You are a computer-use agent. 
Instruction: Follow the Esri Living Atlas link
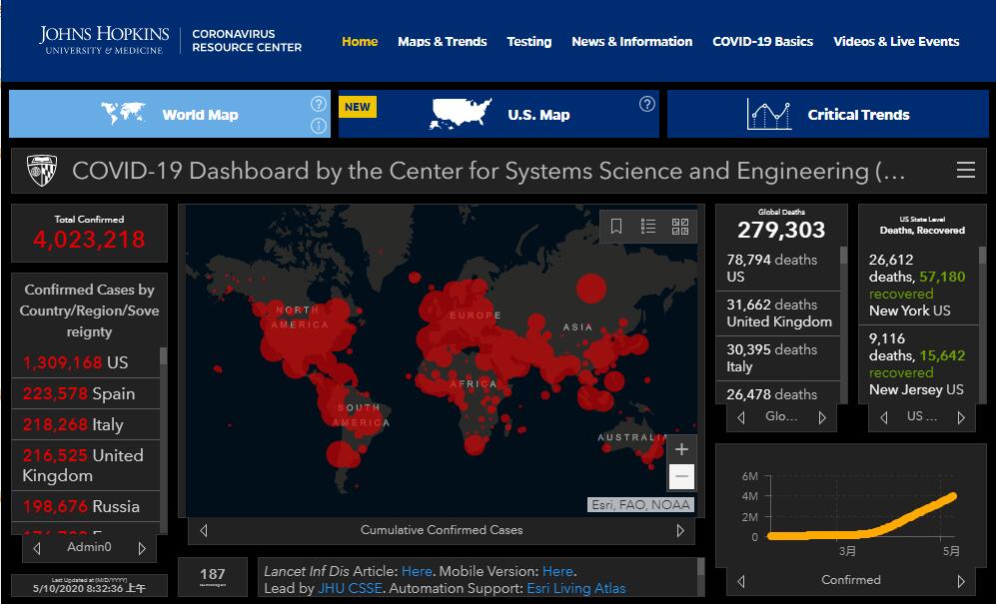[575, 589]
